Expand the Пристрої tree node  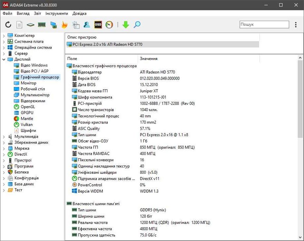(x=4, y=161)
